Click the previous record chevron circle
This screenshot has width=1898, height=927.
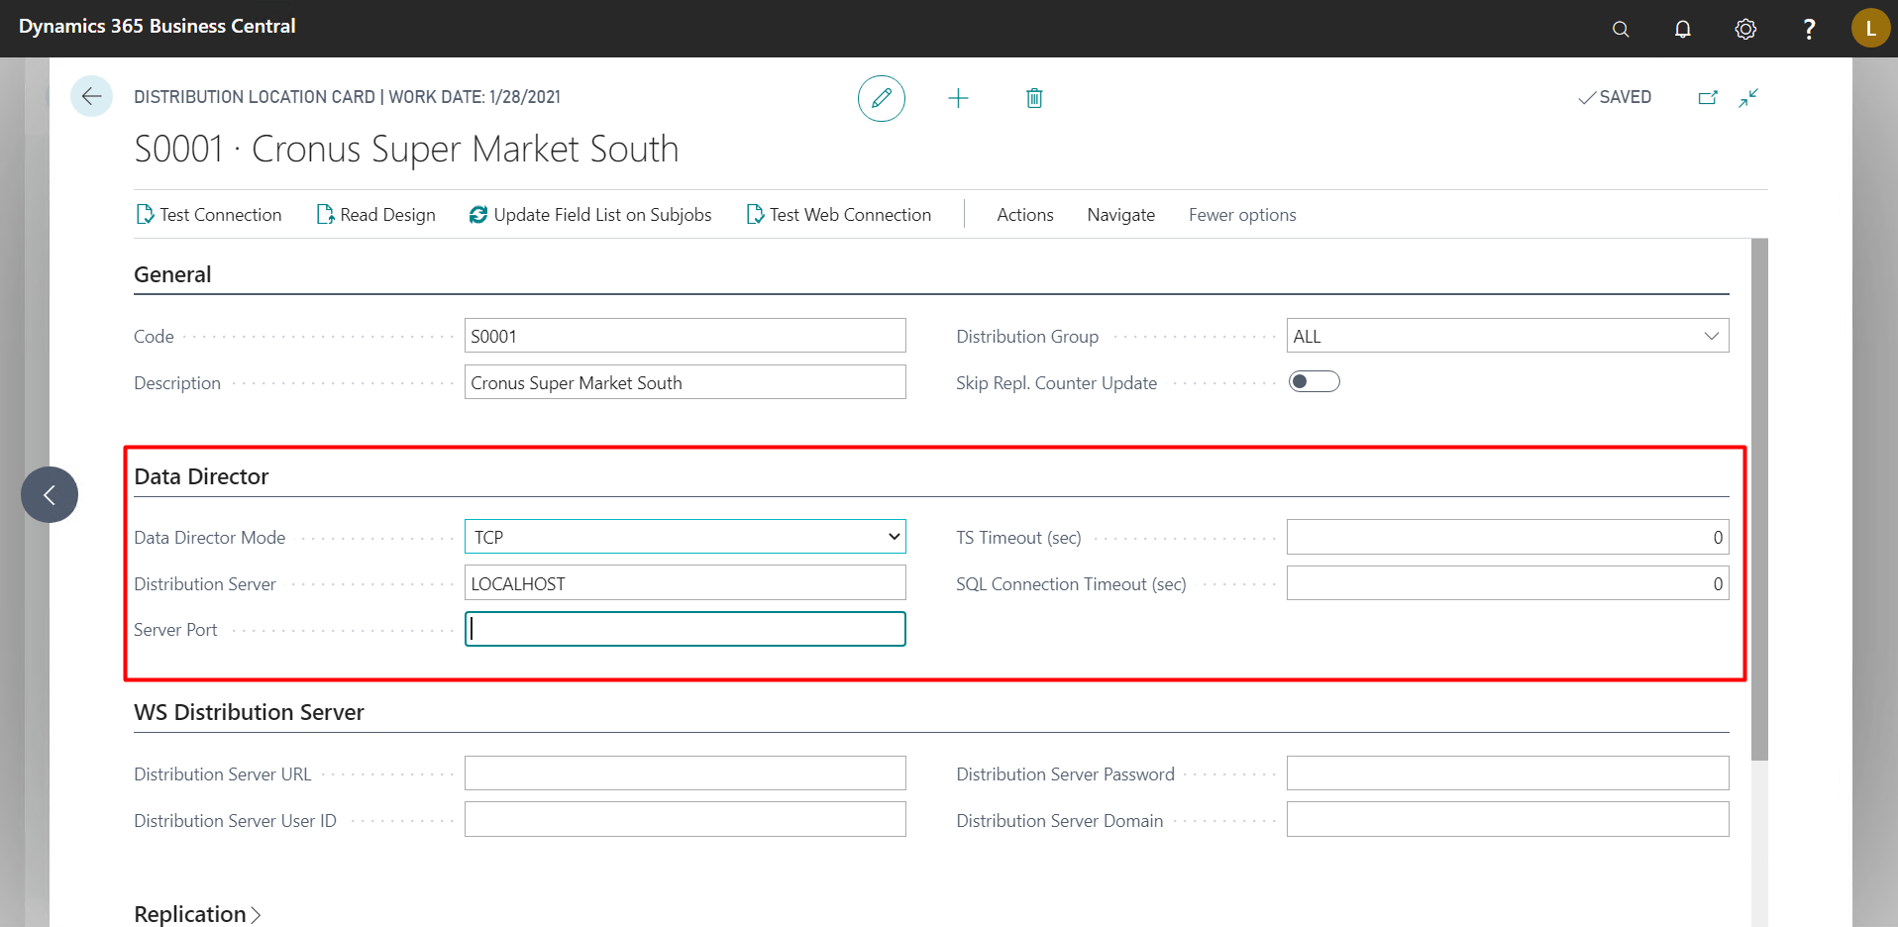(50, 494)
